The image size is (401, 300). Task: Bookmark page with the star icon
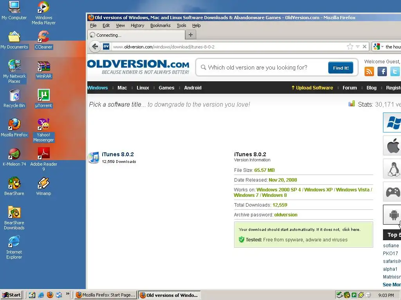click(350, 47)
